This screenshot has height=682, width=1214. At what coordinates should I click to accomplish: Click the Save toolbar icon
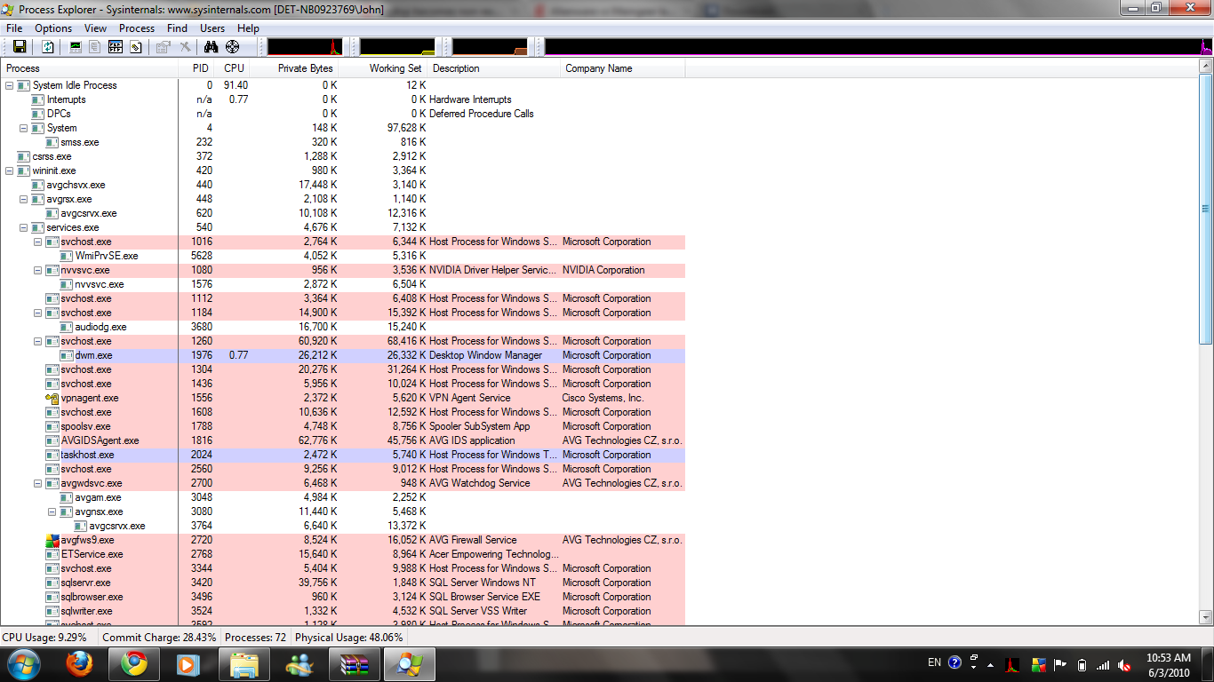20,47
